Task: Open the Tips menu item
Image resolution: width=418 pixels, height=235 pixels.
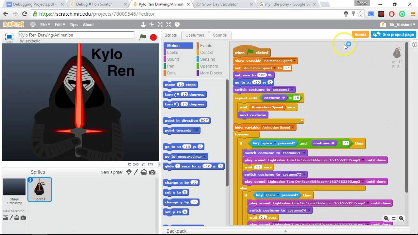Action: click(74, 24)
